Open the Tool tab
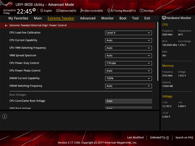 135,18
